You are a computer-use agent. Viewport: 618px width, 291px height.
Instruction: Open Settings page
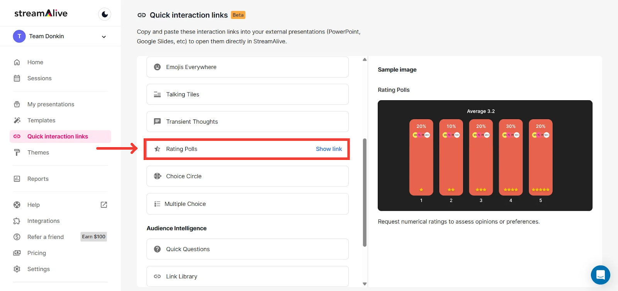(x=39, y=269)
